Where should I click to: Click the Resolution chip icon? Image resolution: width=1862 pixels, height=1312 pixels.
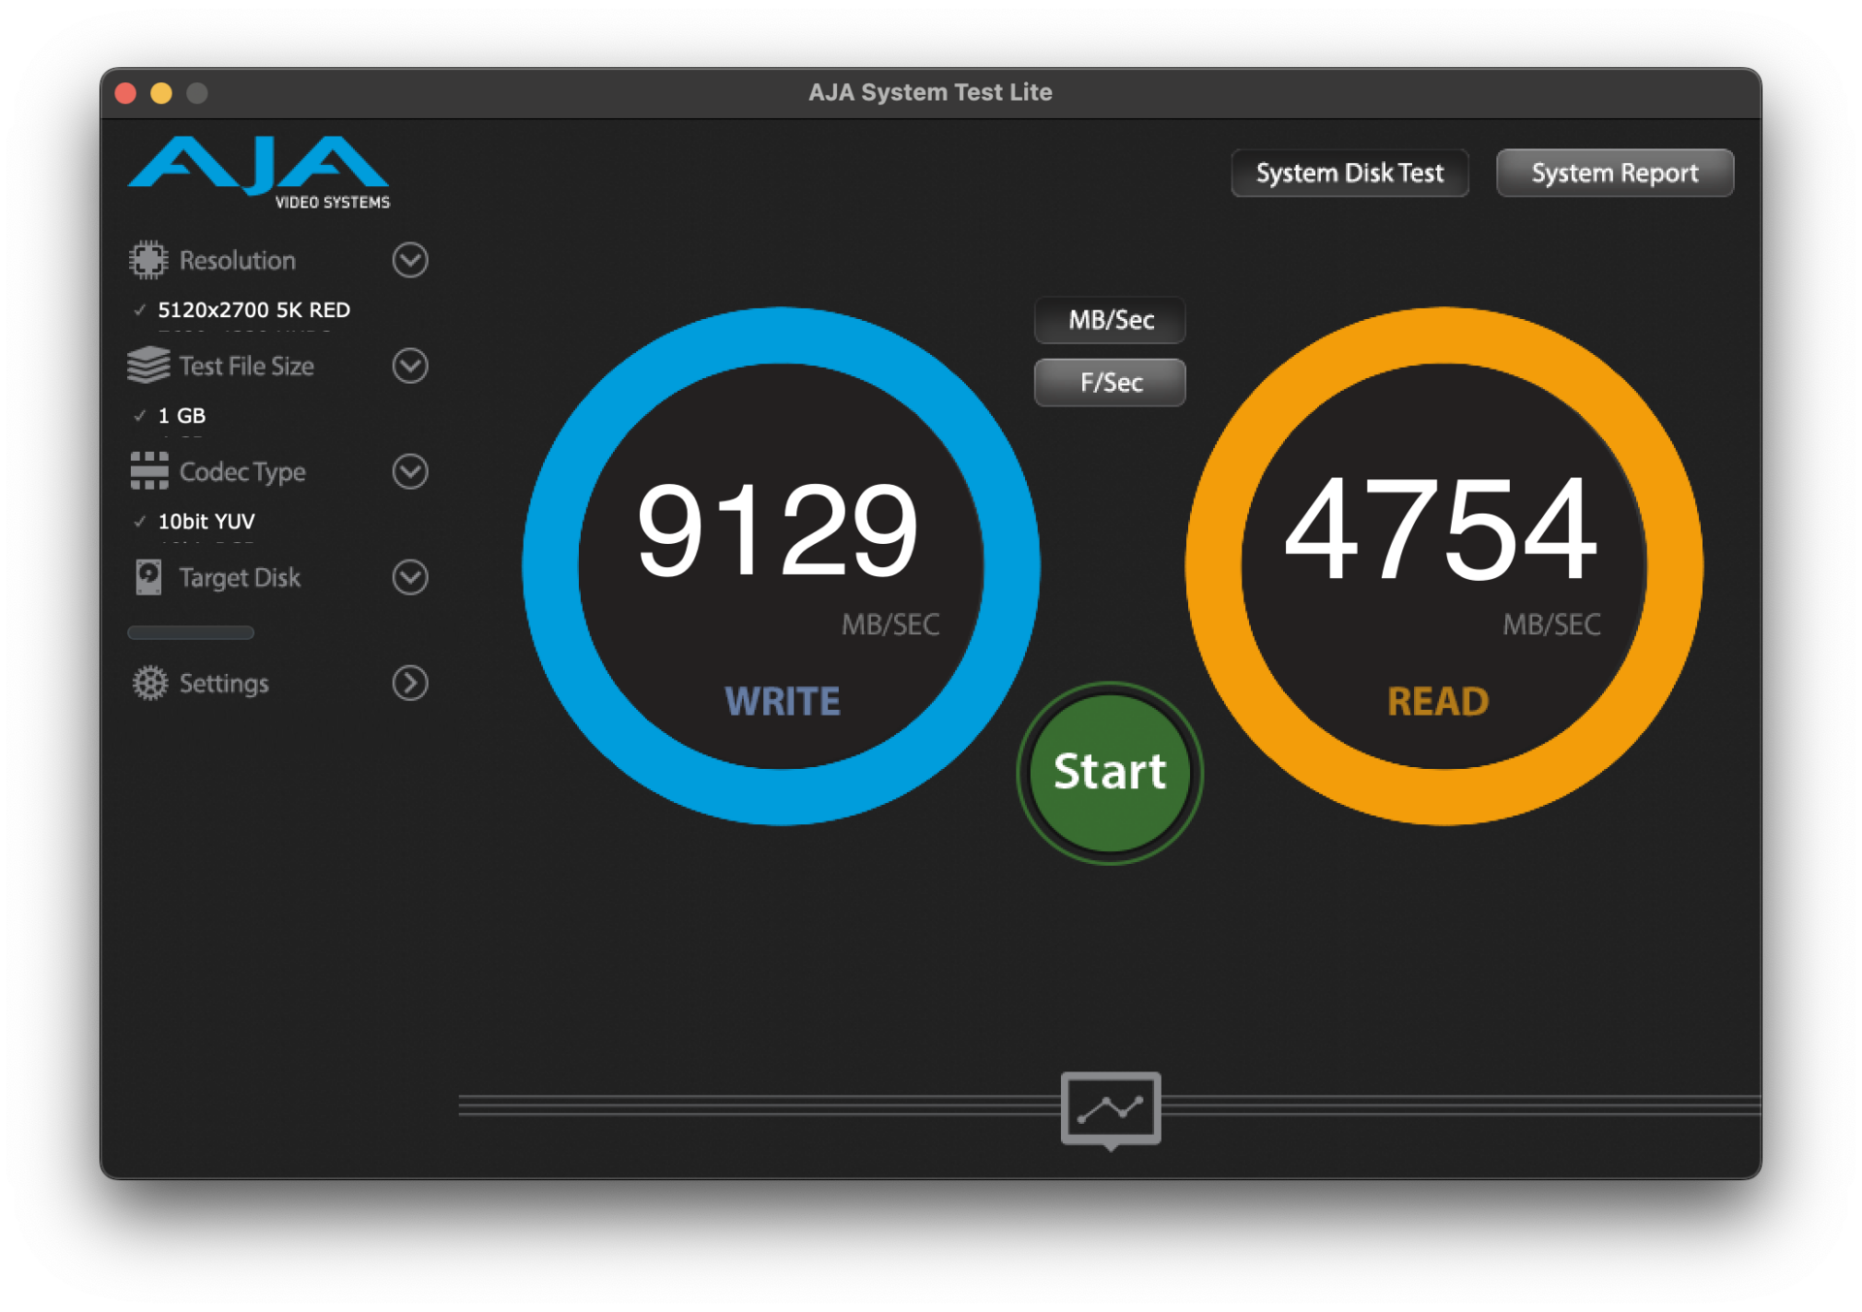coord(148,260)
